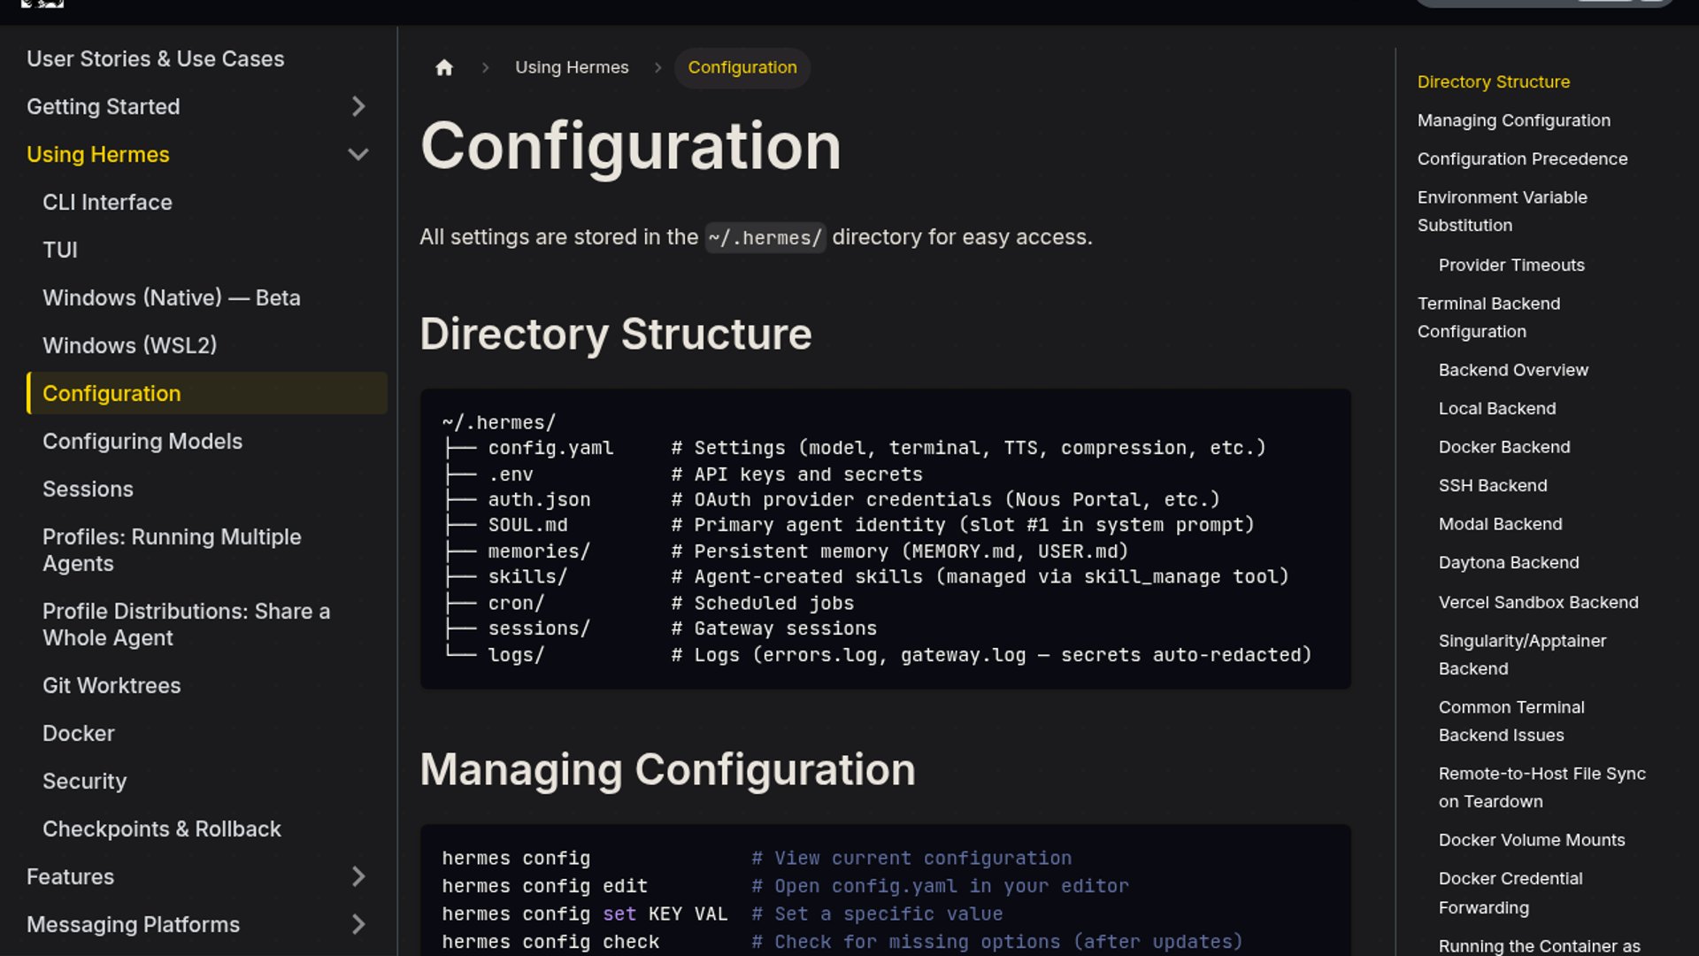Click the Directory Structure heading
Screen dimensions: 1699x956
tap(616, 334)
